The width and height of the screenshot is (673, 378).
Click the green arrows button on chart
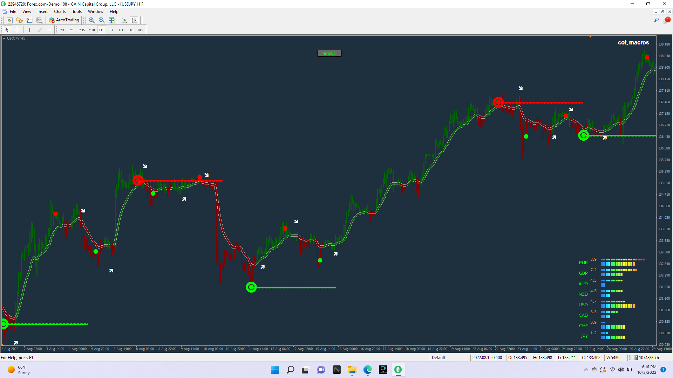(329, 53)
